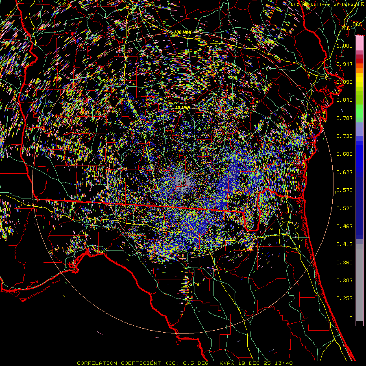Click the 13:40 timestamp in the caption
The width and height of the screenshot is (366, 366).
pos(284,363)
